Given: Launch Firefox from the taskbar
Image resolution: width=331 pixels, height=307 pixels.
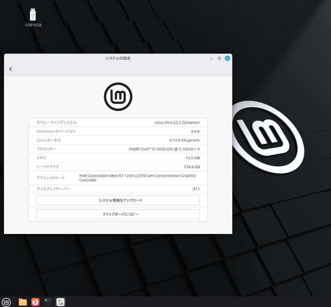Looking at the screenshot, I should coord(35,302).
